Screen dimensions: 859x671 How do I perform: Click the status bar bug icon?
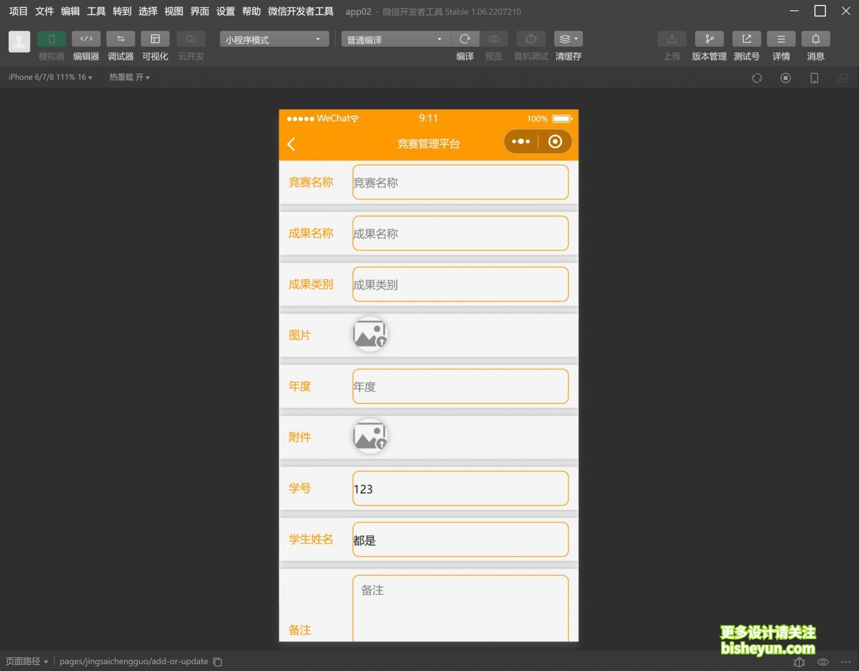[799, 662]
